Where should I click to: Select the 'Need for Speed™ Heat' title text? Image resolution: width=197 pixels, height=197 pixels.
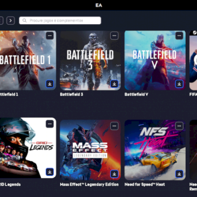click(x=145, y=185)
